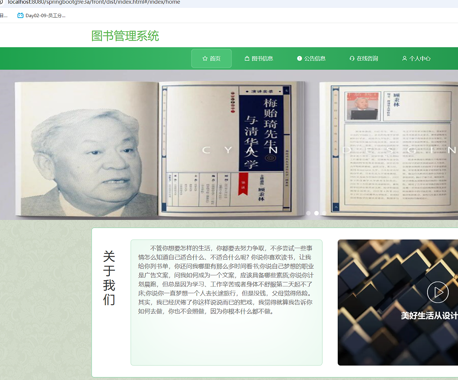Click the user icon beside 个人中心
458x380 pixels.
point(404,58)
